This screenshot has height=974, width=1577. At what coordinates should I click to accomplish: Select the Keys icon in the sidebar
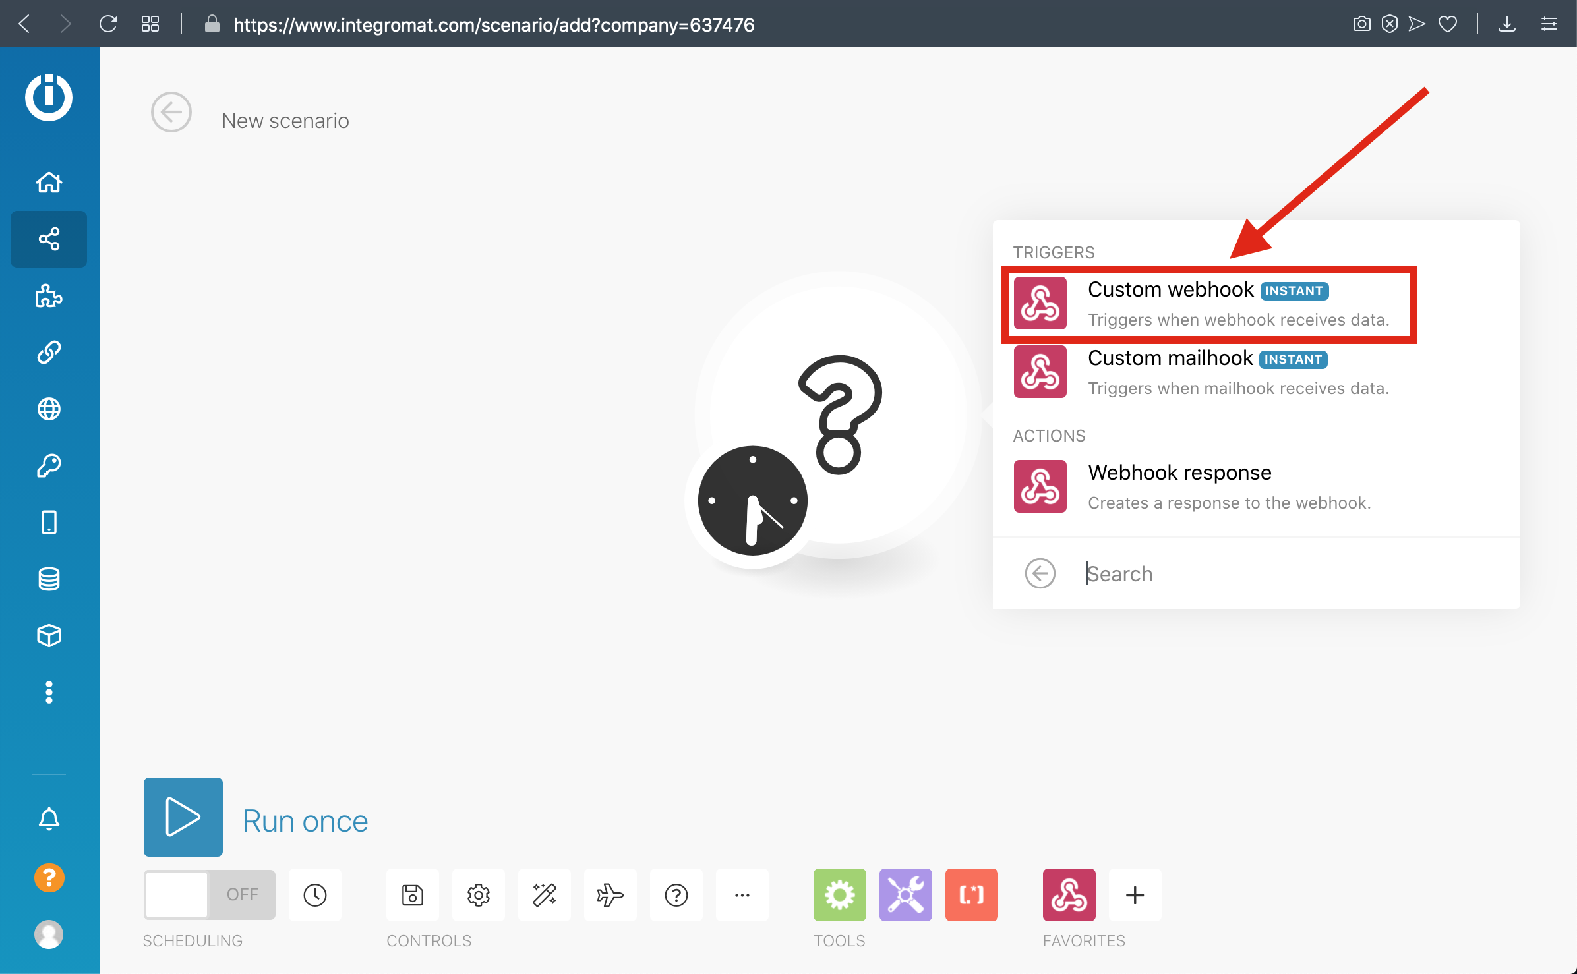[x=49, y=465]
